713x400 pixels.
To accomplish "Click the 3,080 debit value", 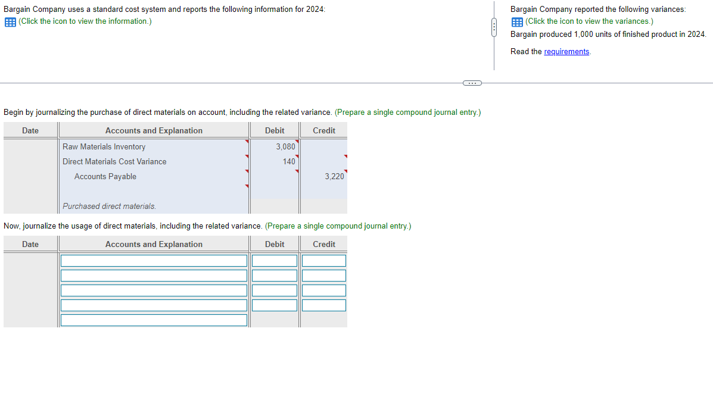I will point(285,147).
